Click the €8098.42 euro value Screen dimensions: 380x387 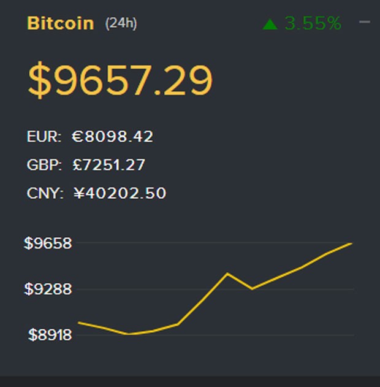click(x=112, y=137)
